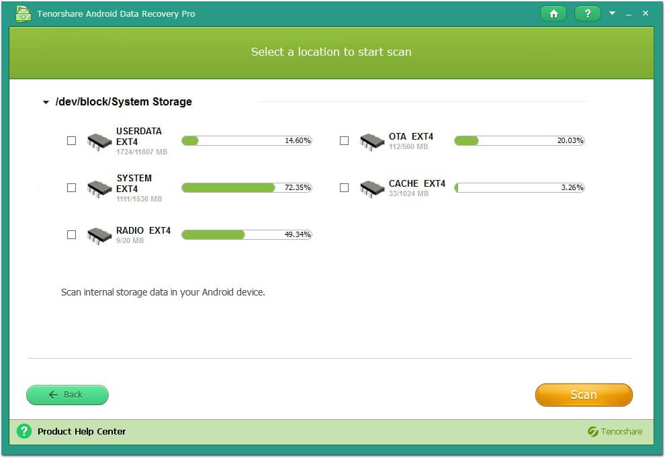Click the RADIO partition chip icon

click(x=99, y=236)
